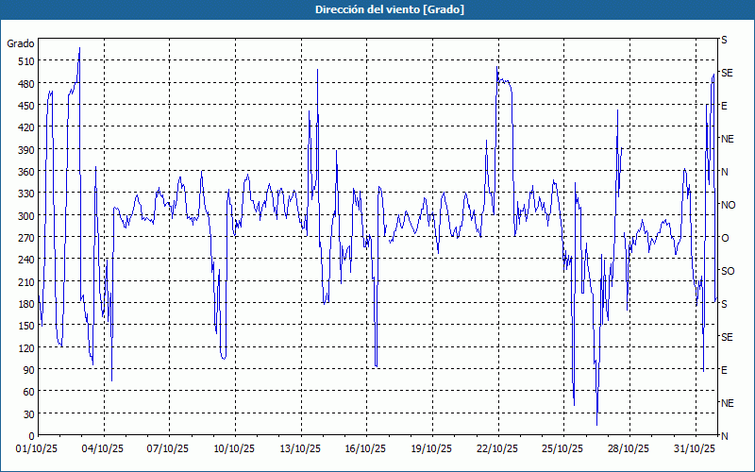755x472 pixels.
Task: Click the 13/10/25 x-axis label
Action: pyautogui.click(x=300, y=448)
